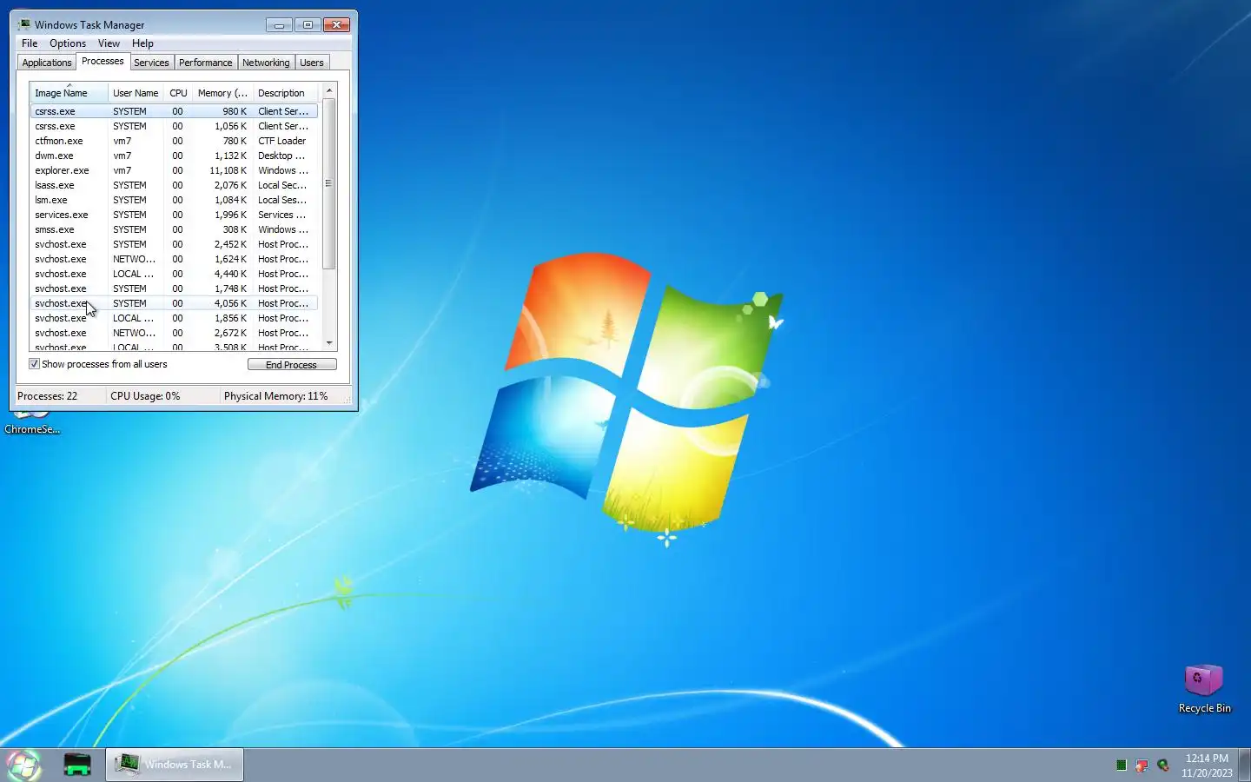
Task: Select svchost.exe row using 2,672 K
Action: click(x=174, y=333)
